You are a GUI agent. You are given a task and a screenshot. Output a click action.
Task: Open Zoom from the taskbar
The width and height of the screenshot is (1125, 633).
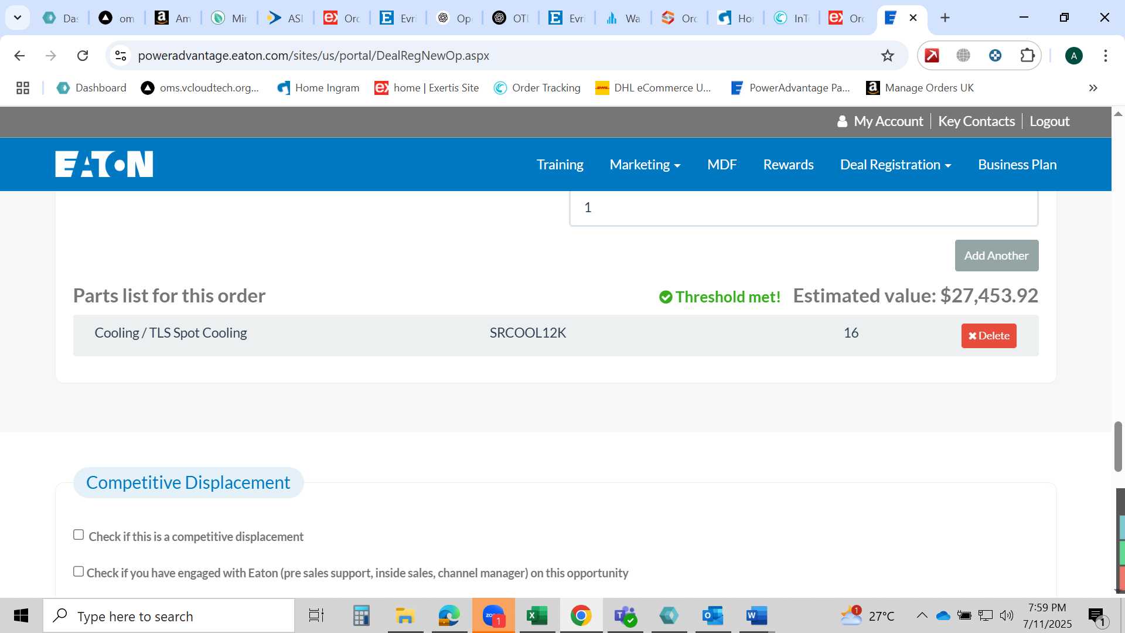(493, 616)
